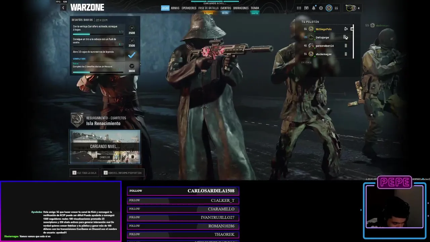This screenshot has height=242, width=430.
Task: Select the Carroñero challenge progress bar
Action: click(x=98, y=34)
